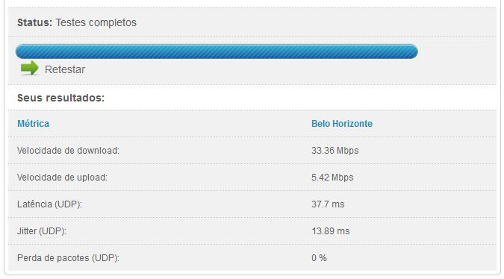
Task: Click the Retestar link text
Action: 65,69
